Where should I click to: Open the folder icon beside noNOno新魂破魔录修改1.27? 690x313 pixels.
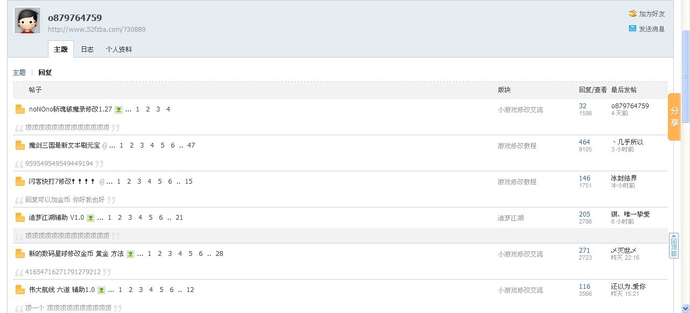[20, 109]
